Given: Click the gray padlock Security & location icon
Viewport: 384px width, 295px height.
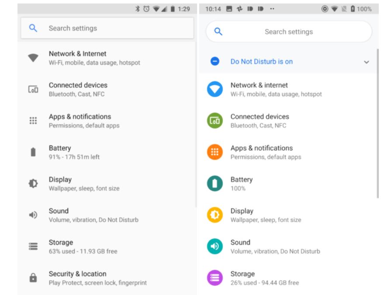Looking at the screenshot, I should (x=33, y=278).
